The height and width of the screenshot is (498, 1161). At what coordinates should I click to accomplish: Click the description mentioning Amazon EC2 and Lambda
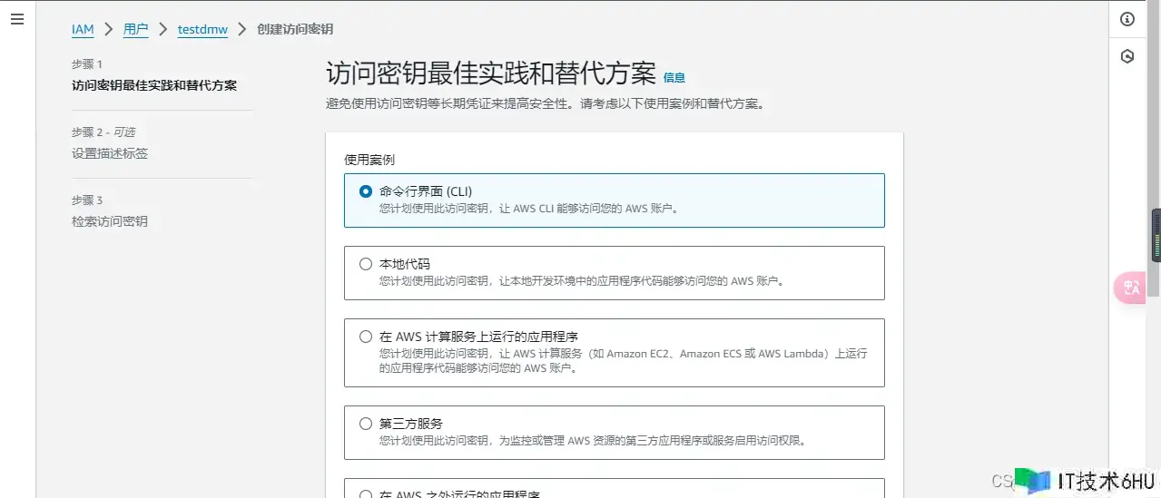coord(623,361)
